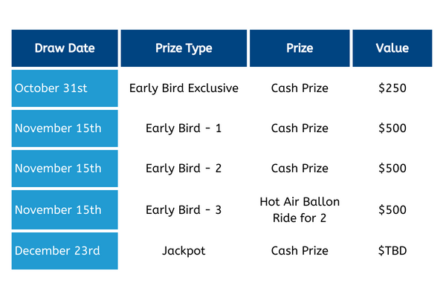Select the Hot Air Ballon Ride prize
This screenshot has width=446, height=297.
pos(300,210)
